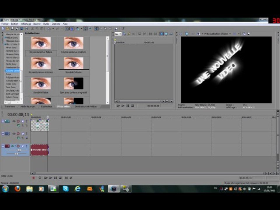280x210 pixels.
Task: Open Skype from the Windows taskbar
Action: tap(66, 189)
